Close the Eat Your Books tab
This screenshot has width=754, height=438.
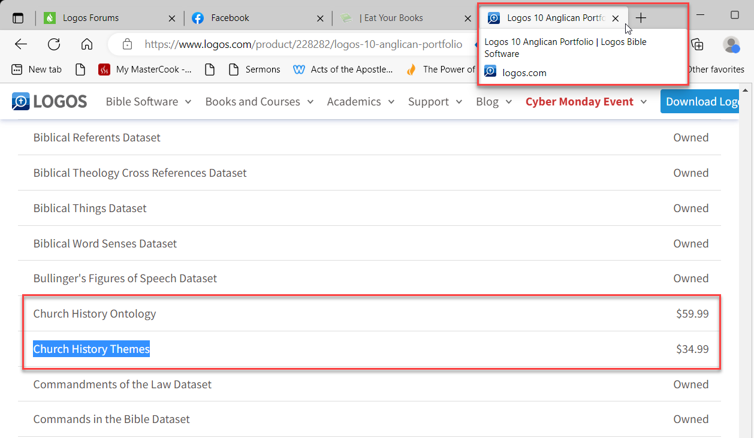[x=468, y=19]
